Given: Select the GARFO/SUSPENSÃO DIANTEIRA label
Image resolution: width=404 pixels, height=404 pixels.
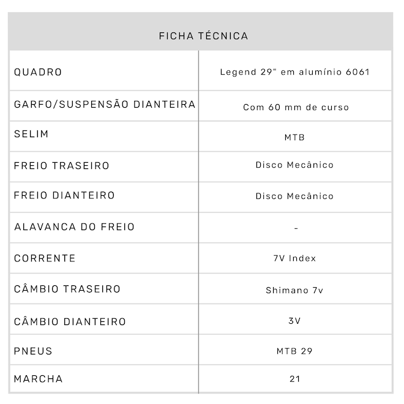Looking at the screenshot, I should [x=105, y=104].
